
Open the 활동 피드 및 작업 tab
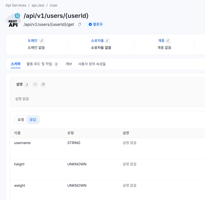click(39, 64)
